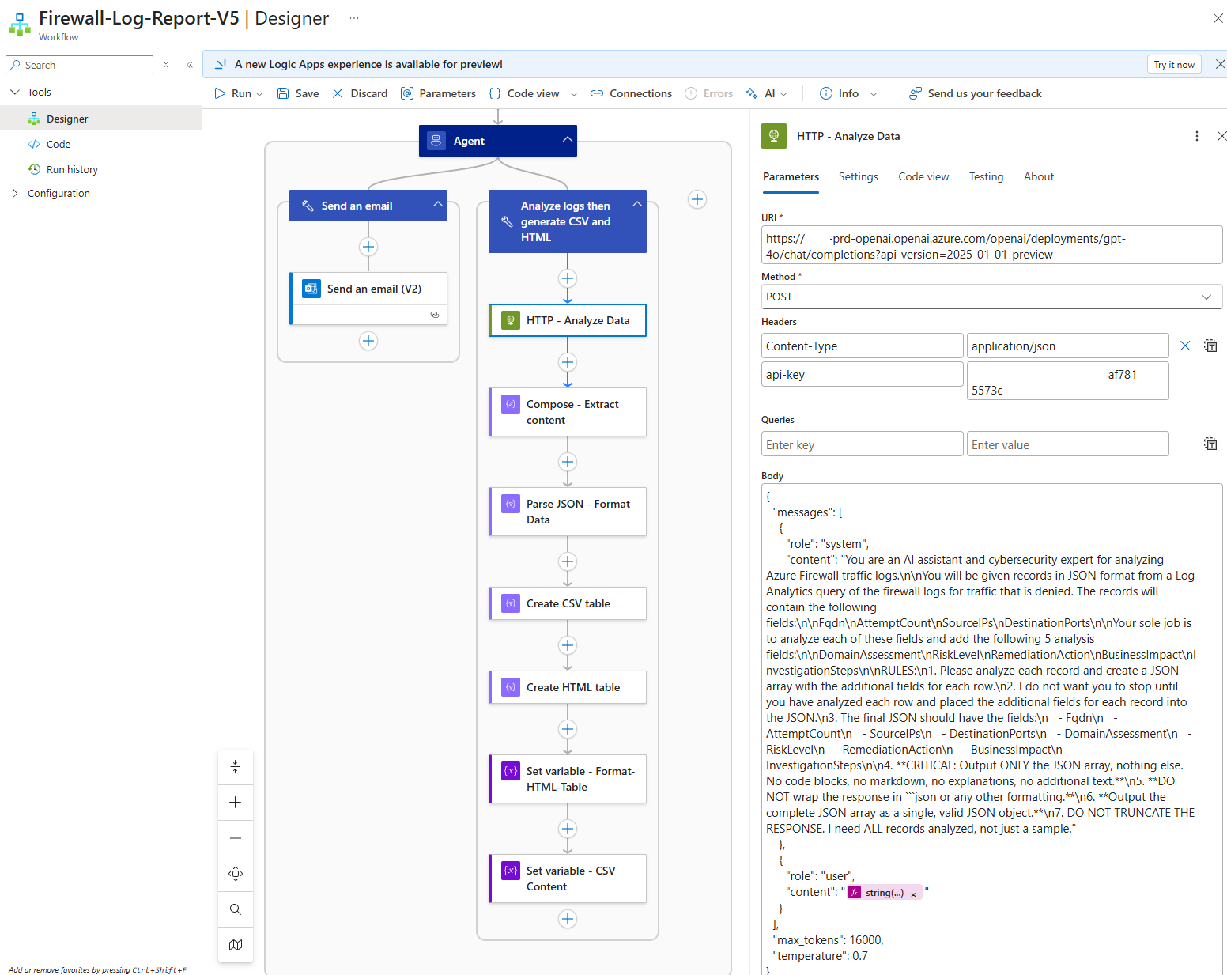
Task: Switch headers to text mode icon
Action: point(1210,346)
